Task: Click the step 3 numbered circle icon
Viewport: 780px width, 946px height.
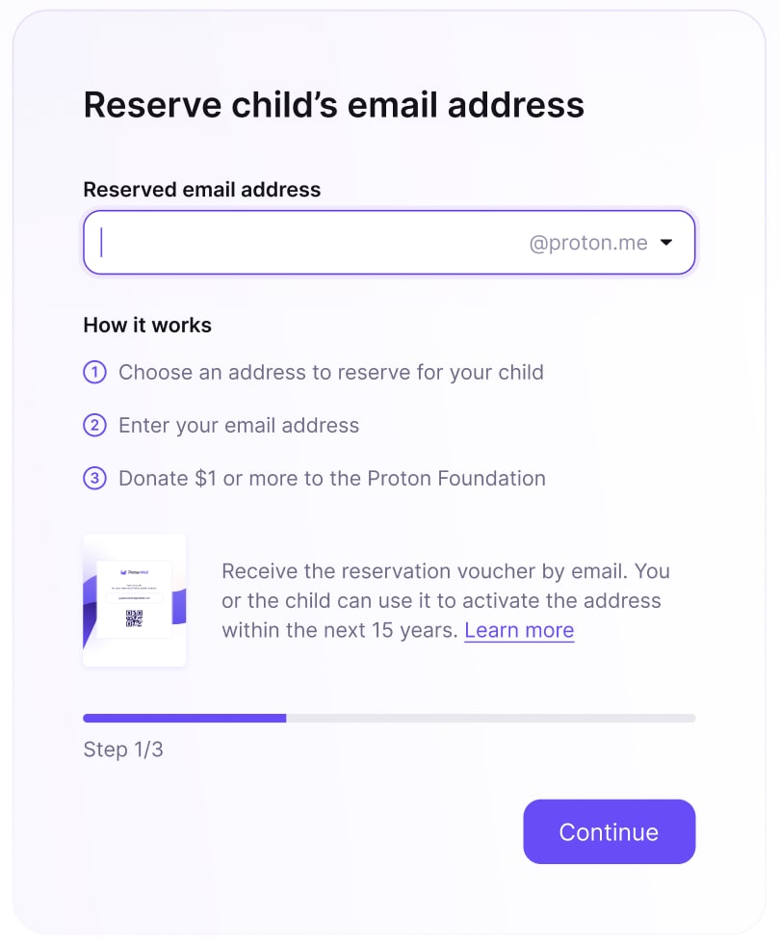Action: tap(94, 478)
